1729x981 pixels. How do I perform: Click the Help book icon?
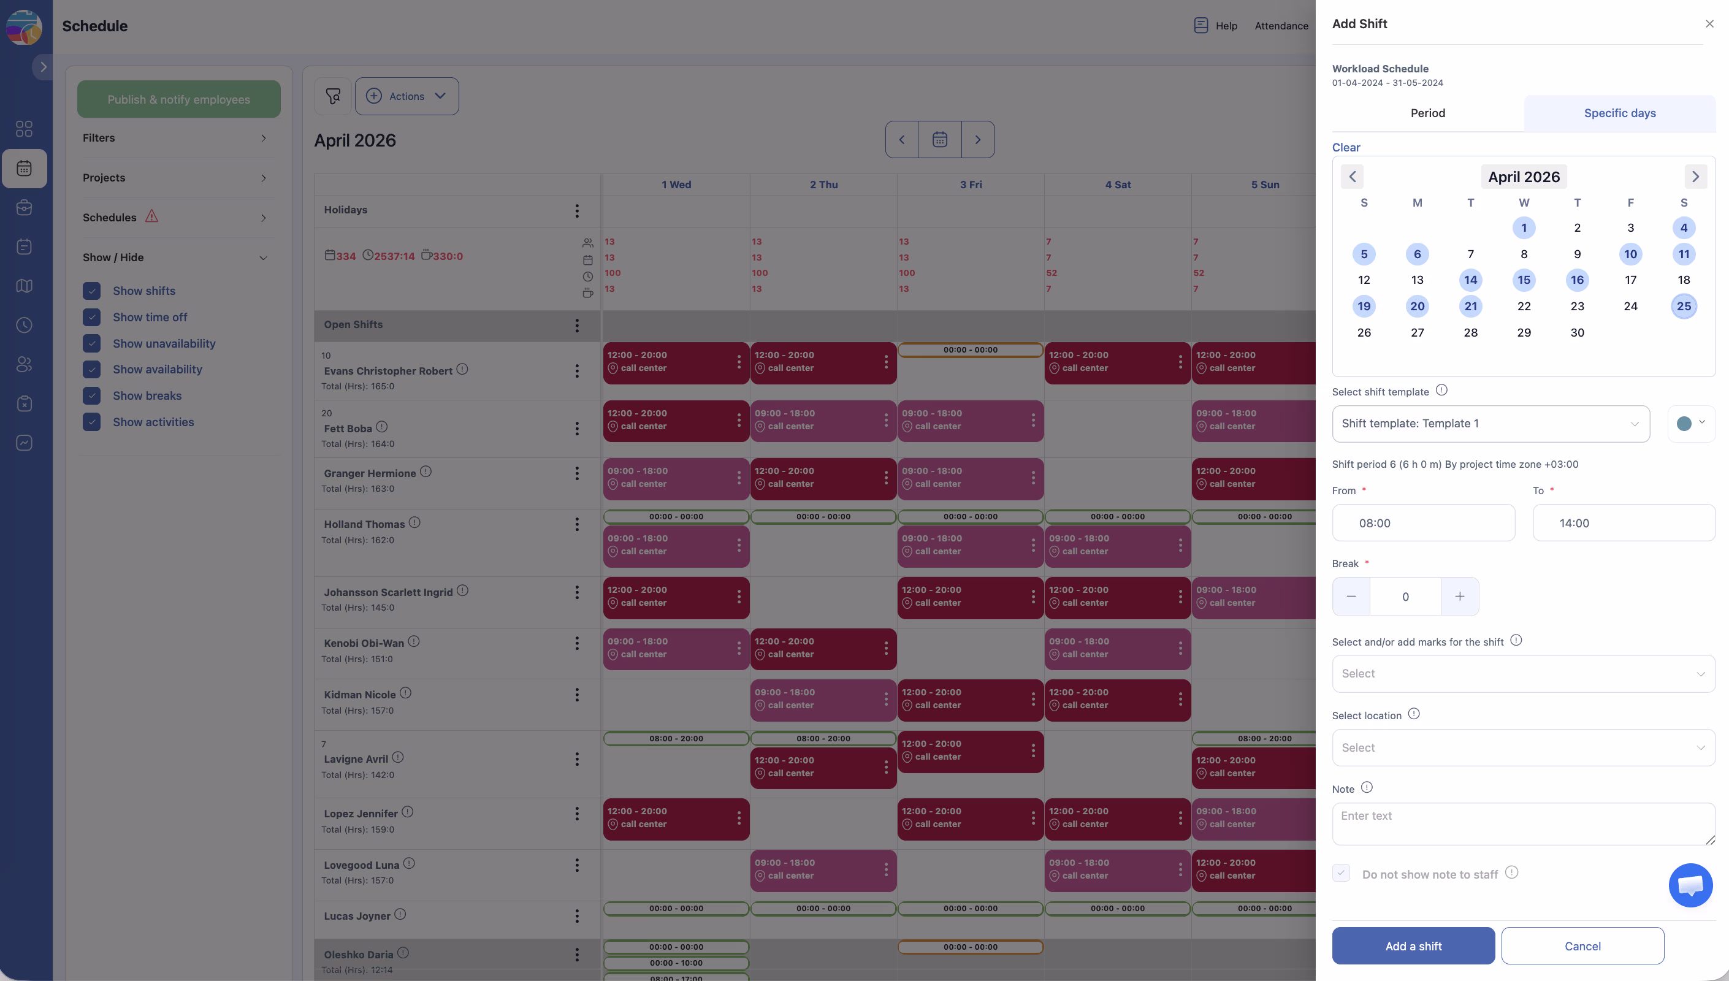1200,26
